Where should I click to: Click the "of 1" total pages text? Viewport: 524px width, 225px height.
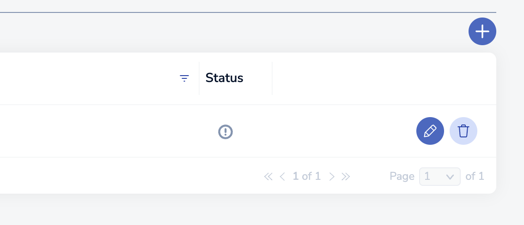pyautogui.click(x=475, y=176)
